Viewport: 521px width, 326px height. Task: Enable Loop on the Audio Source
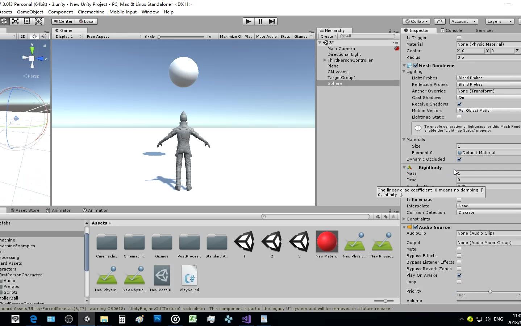459,282
